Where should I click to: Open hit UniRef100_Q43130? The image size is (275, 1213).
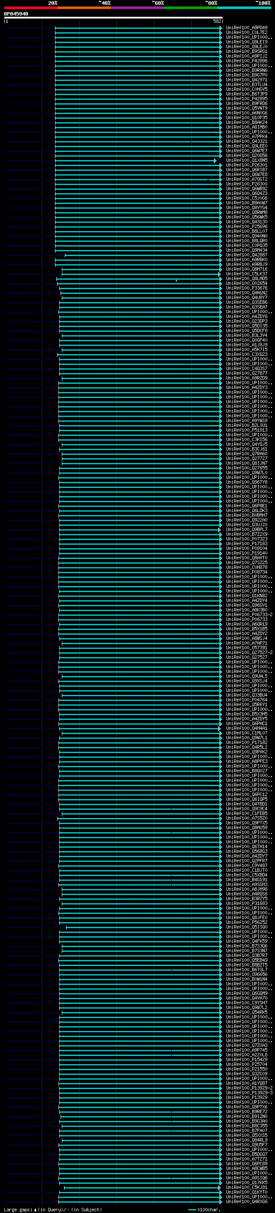[246, 222]
